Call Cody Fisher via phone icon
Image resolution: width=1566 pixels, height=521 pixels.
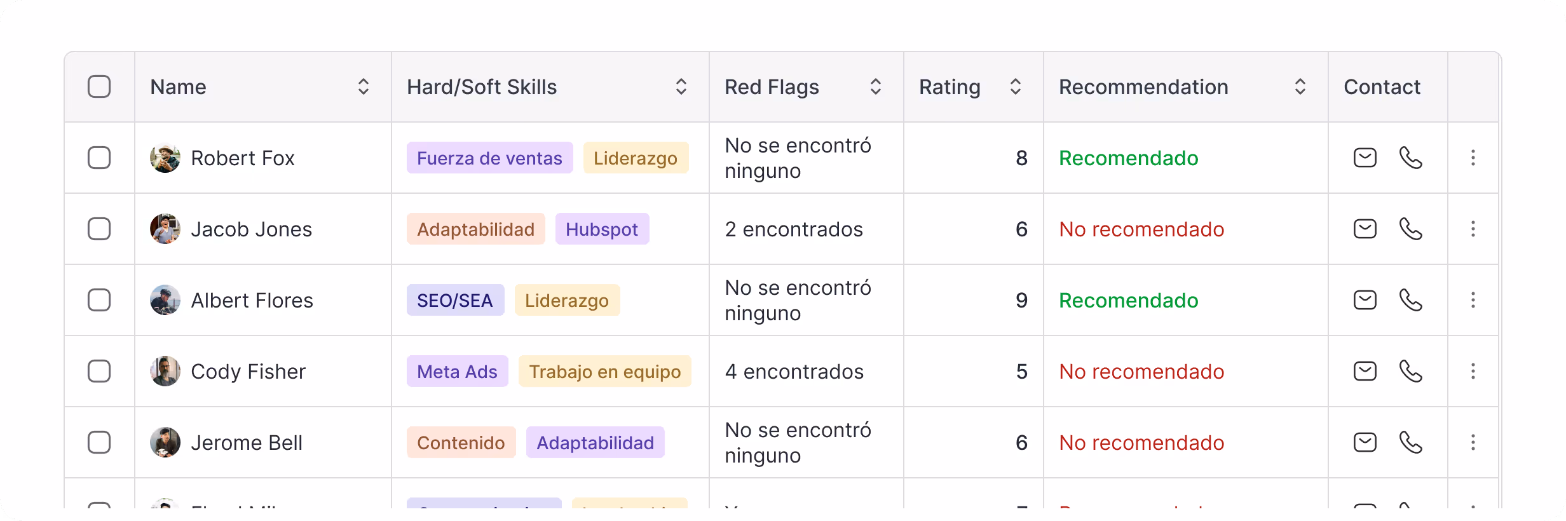click(1410, 371)
